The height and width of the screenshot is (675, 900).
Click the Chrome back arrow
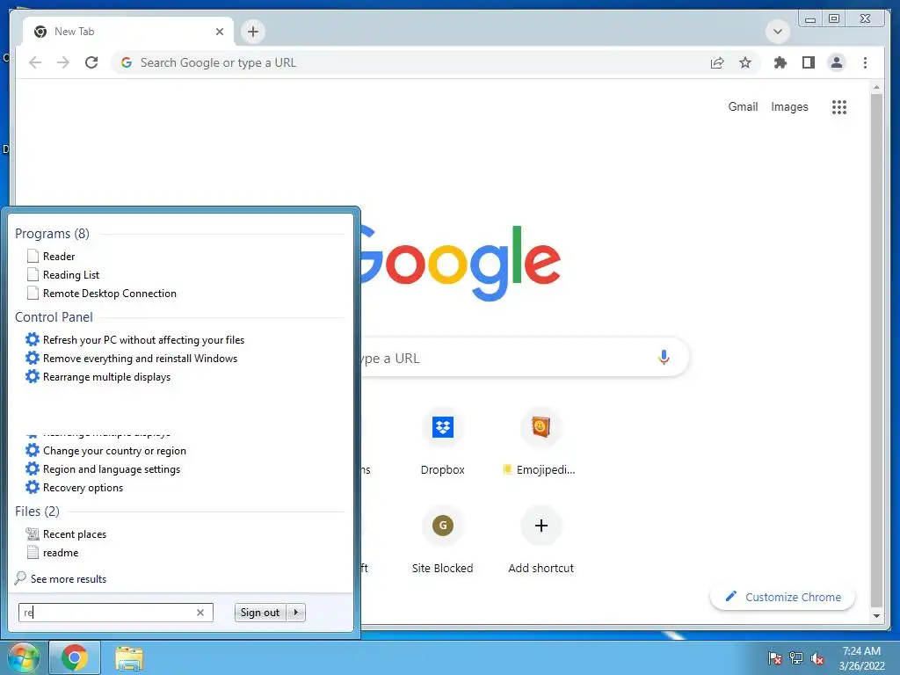point(35,62)
